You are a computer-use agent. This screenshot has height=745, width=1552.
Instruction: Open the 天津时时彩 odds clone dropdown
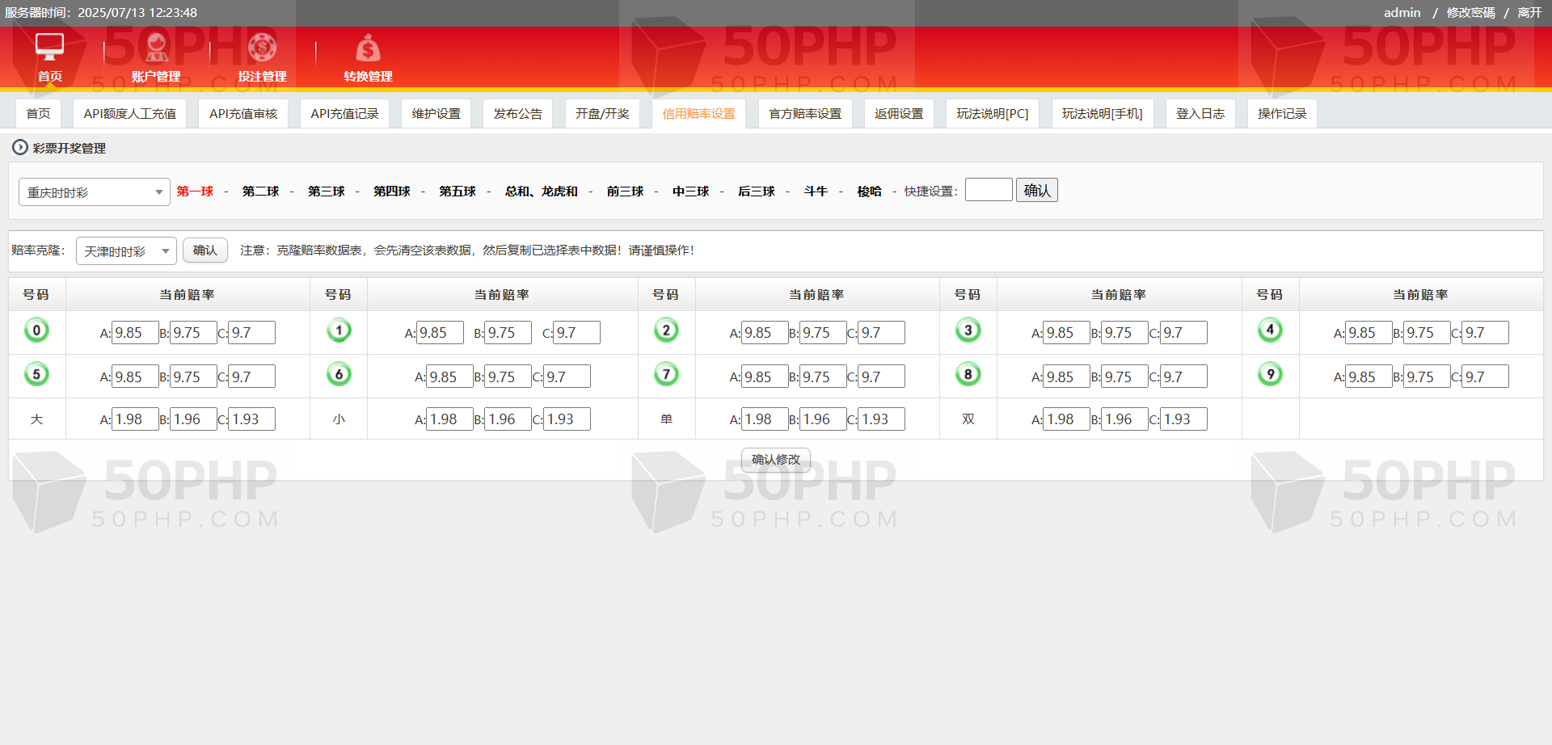[126, 251]
